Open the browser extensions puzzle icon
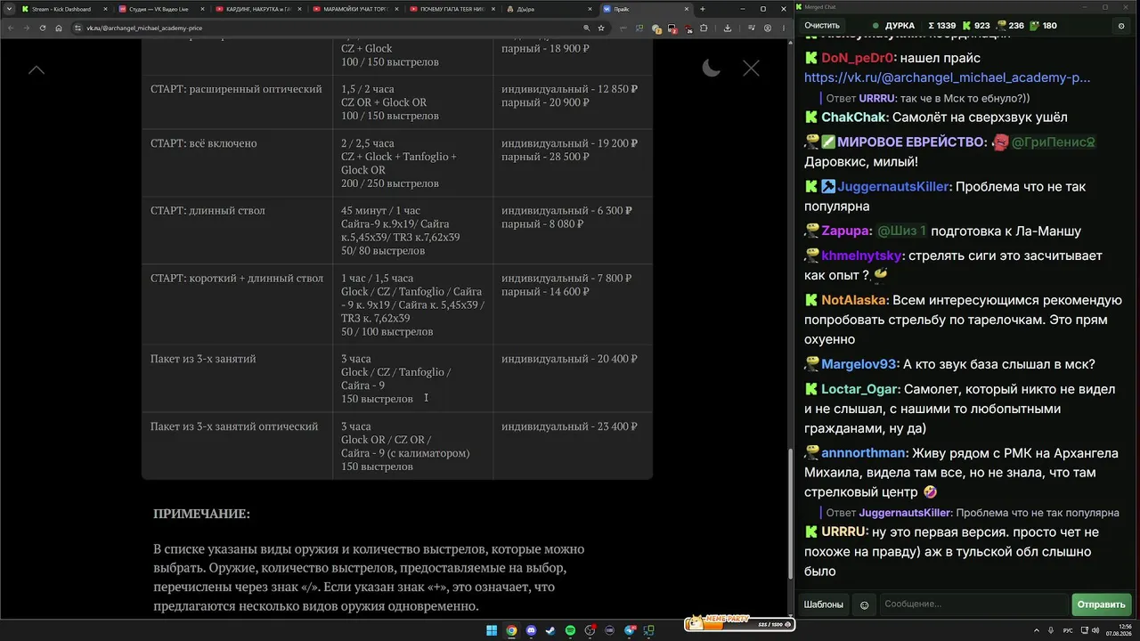Screen dimensions: 1140x641 point(704,28)
